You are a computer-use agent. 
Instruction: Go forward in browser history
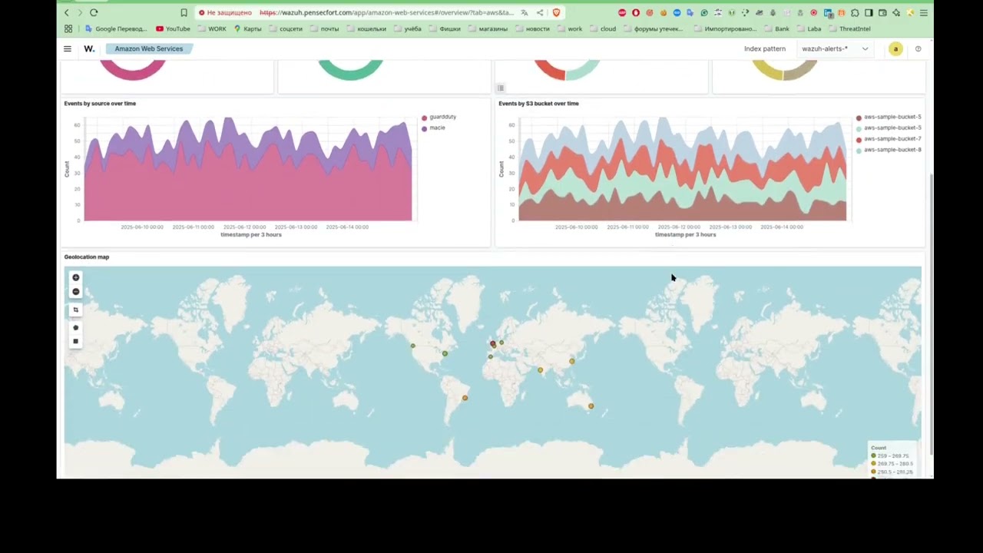pos(80,12)
